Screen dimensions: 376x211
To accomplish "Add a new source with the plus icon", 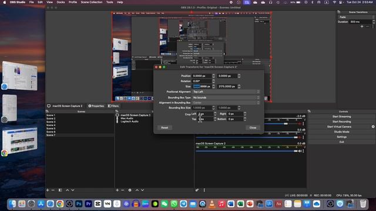I will [x=117, y=190].
